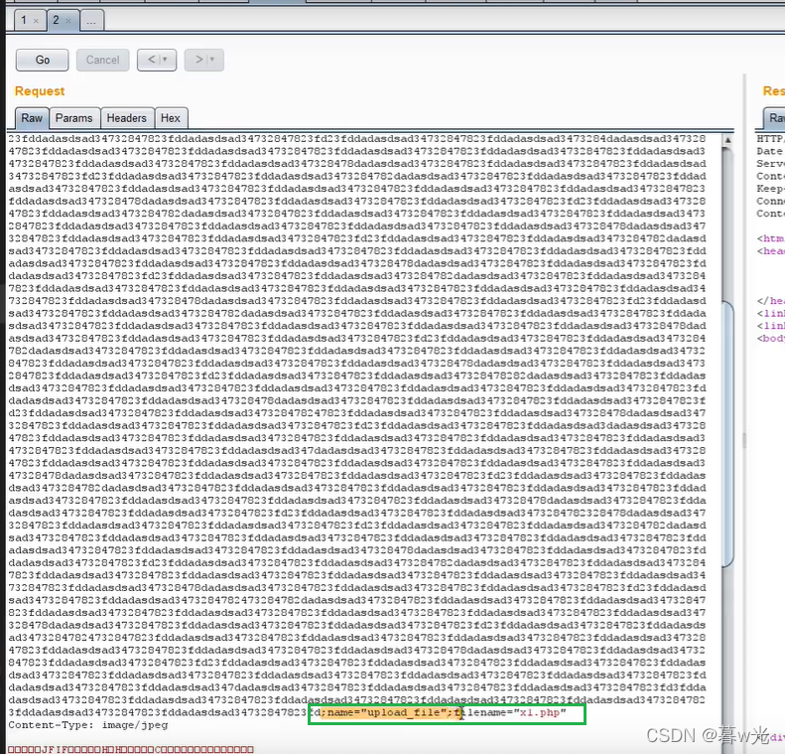The image size is (785, 754).
Task: Go forward with the > history button
Action: point(203,61)
